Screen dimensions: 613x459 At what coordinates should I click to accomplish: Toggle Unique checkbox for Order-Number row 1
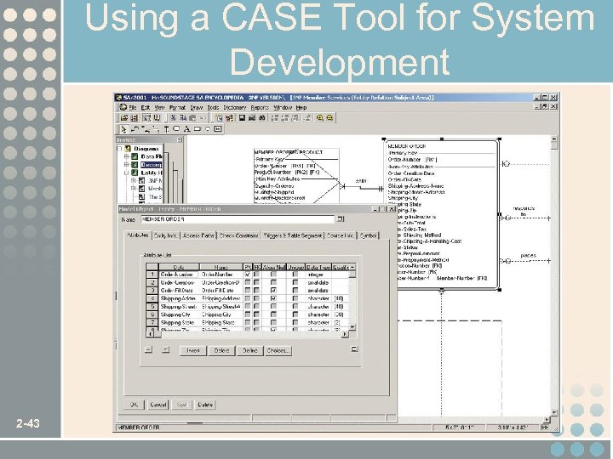[295, 275]
